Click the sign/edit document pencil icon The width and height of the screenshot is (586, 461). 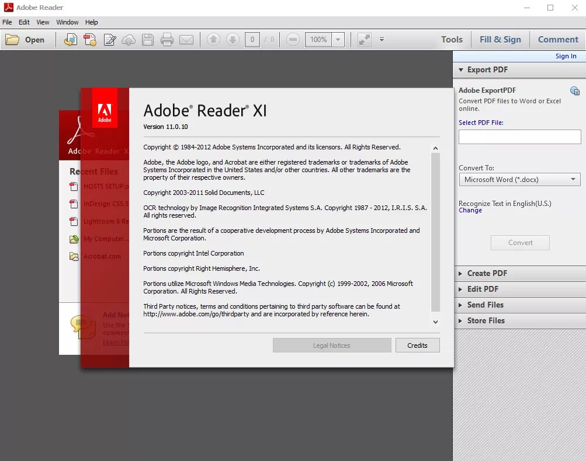click(x=109, y=40)
